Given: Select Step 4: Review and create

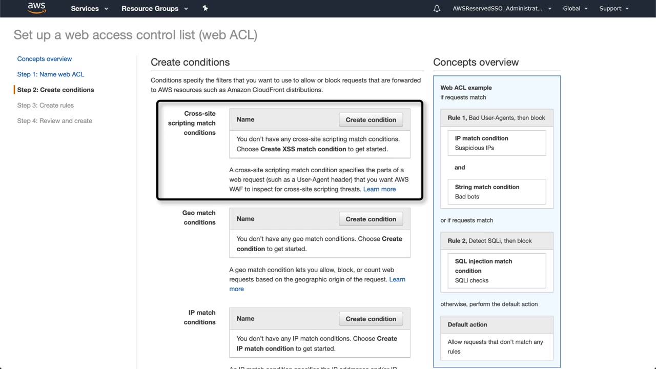Looking at the screenshot, I should click(55, 121).
